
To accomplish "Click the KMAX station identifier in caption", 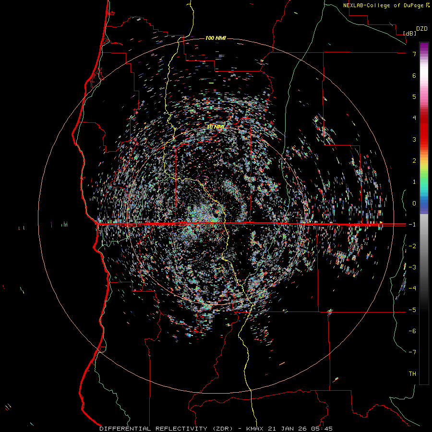I will tap(254, 429).
